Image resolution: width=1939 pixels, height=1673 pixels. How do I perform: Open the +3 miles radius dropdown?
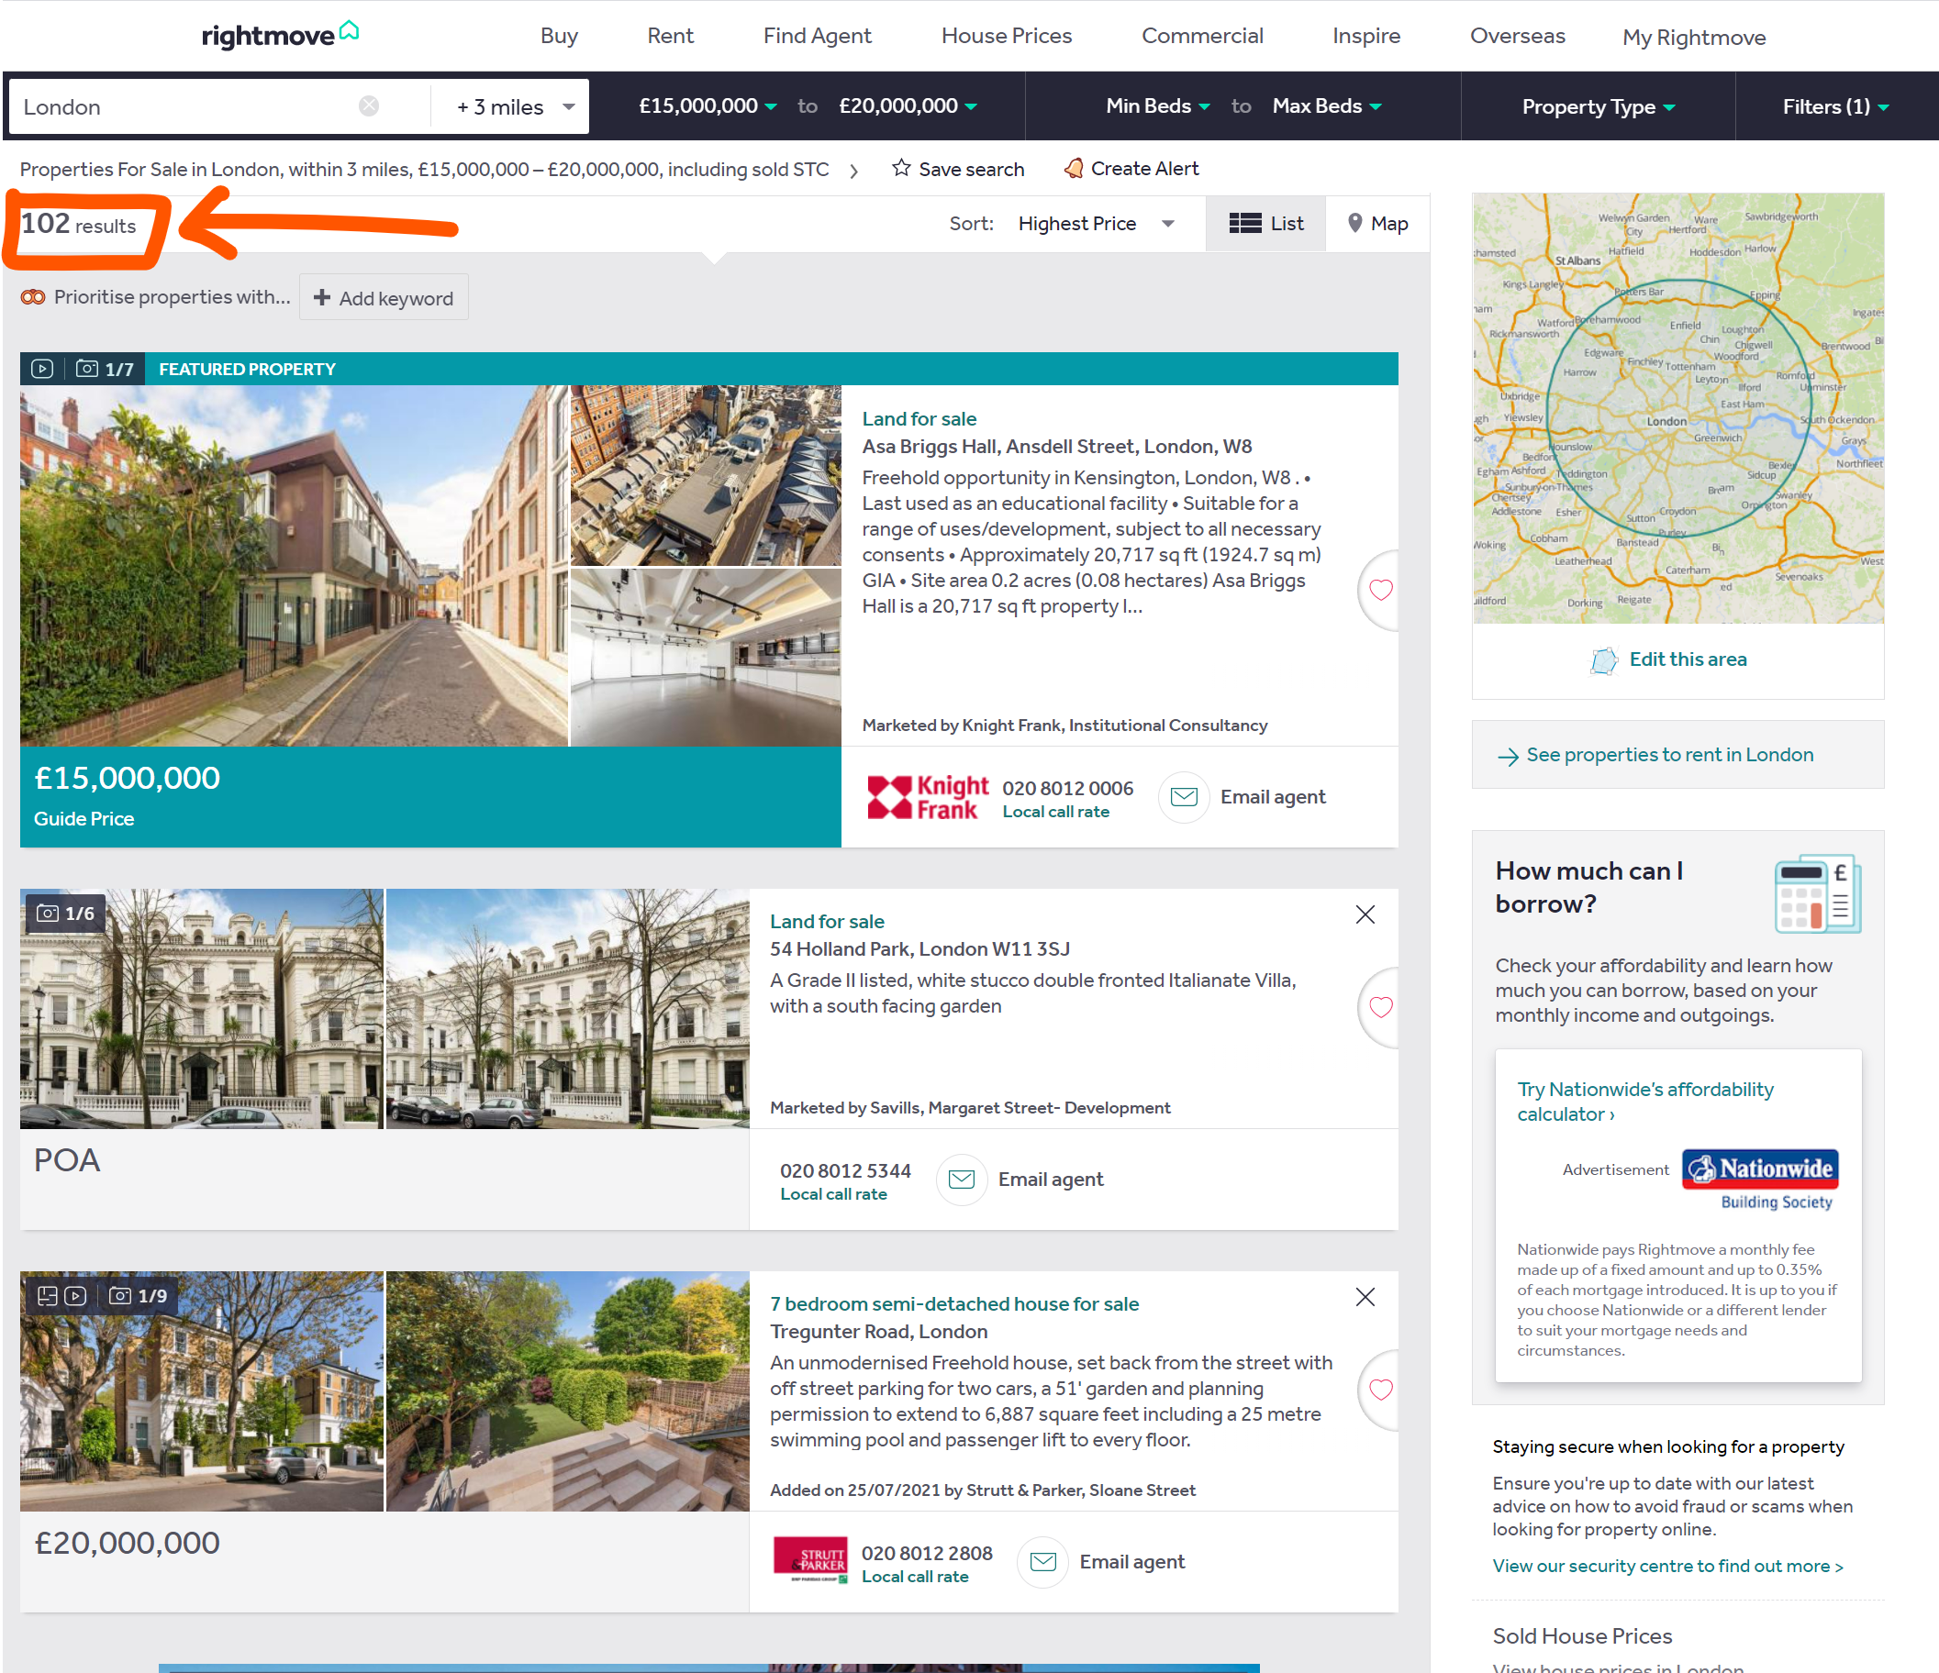[514, 106]
